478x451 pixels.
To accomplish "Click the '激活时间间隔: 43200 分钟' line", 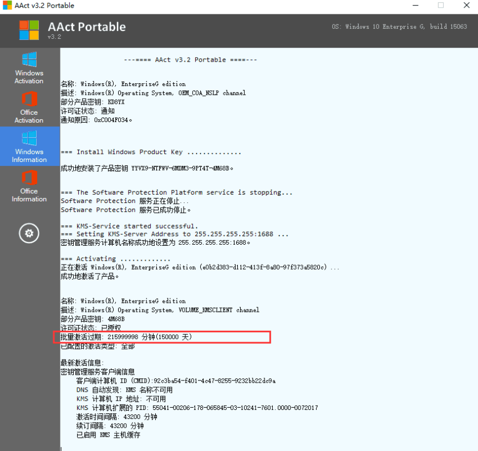I will (117, 417).
